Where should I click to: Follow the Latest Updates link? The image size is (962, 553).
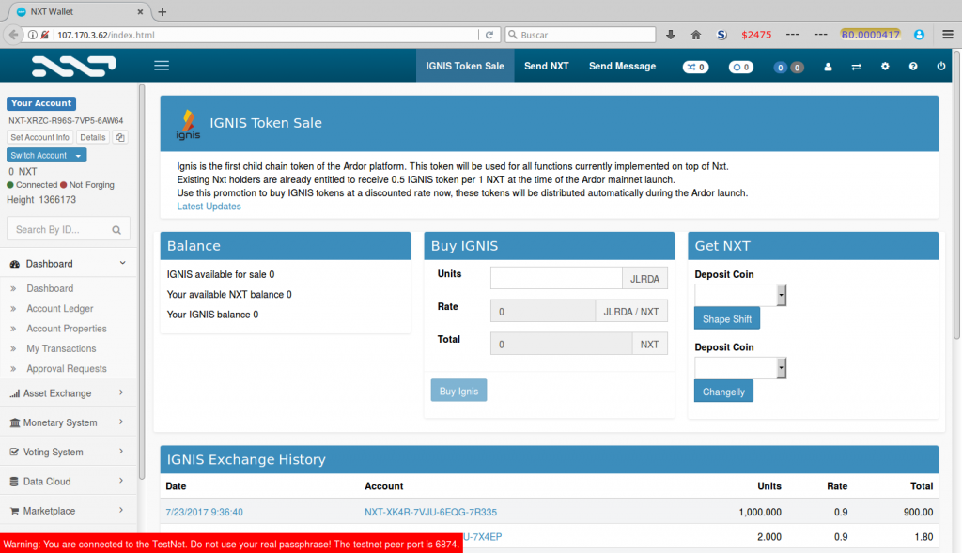[209, 207]
